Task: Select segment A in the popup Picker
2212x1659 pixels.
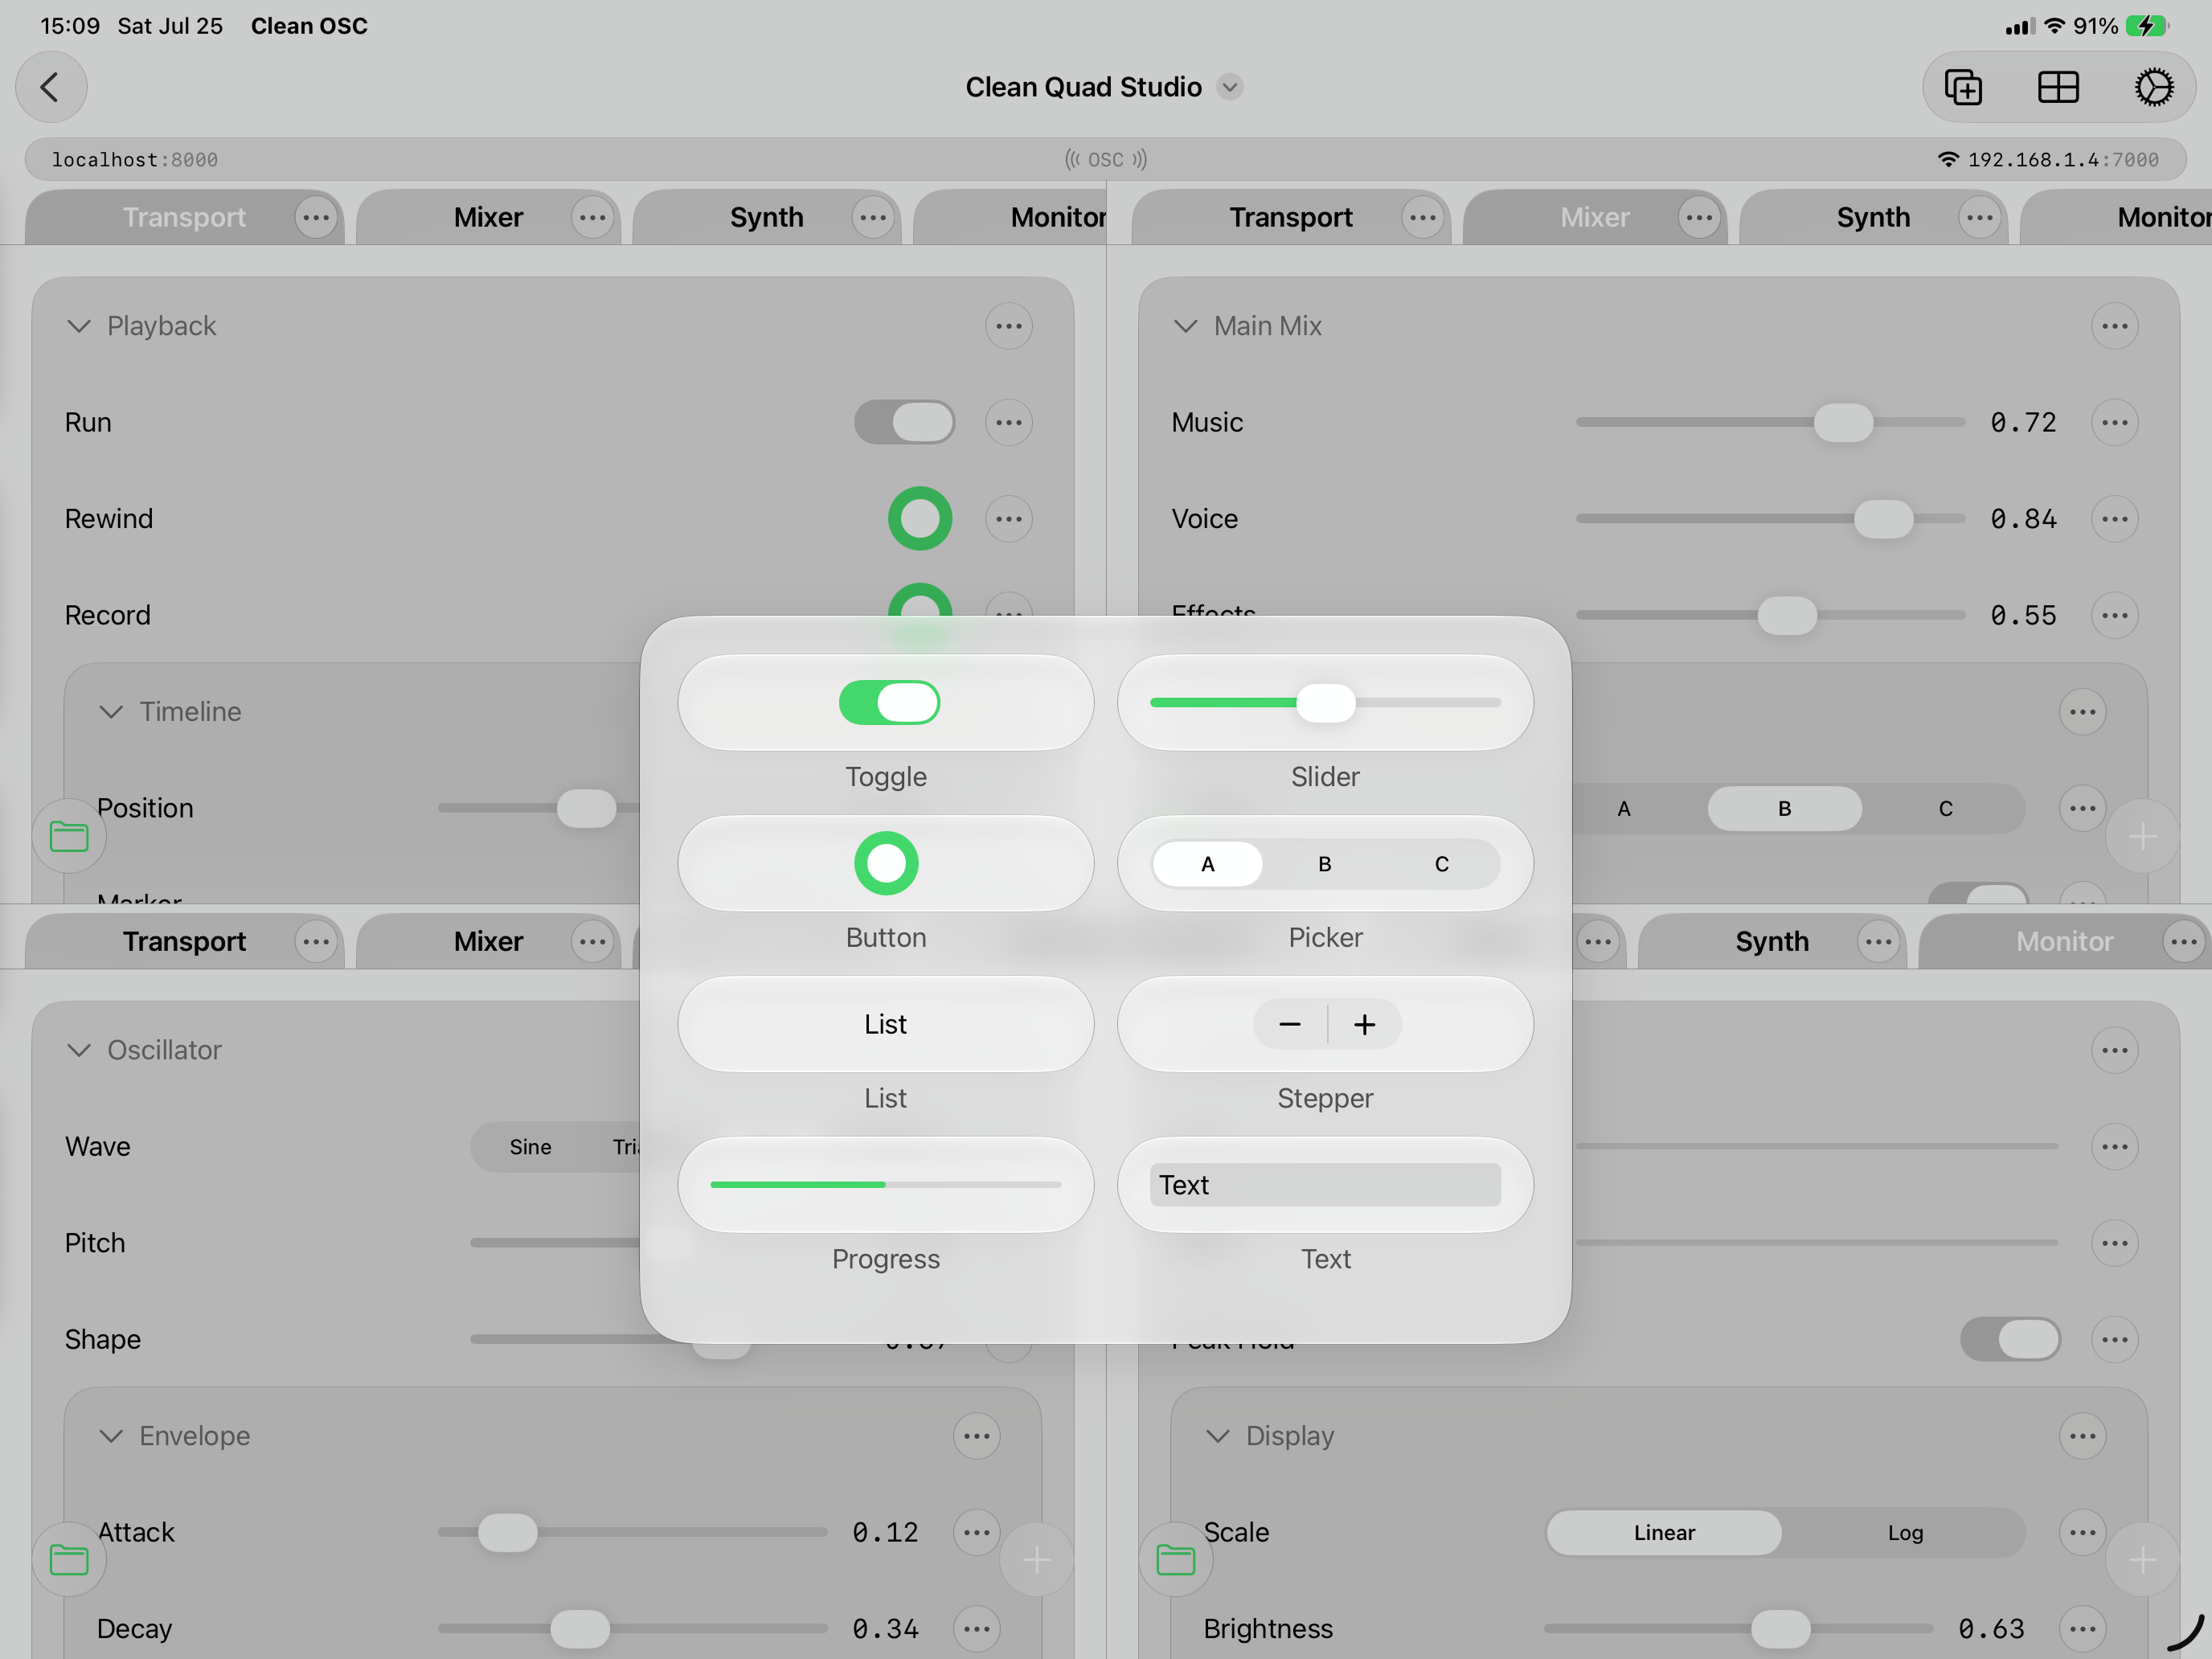Action: click(x=1208, y=864)
